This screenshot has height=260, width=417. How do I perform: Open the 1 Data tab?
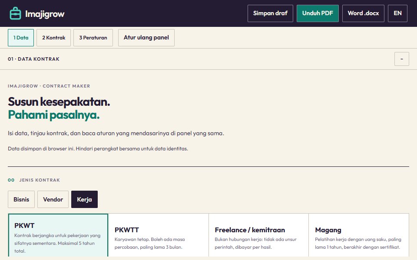tap(21, 38)
